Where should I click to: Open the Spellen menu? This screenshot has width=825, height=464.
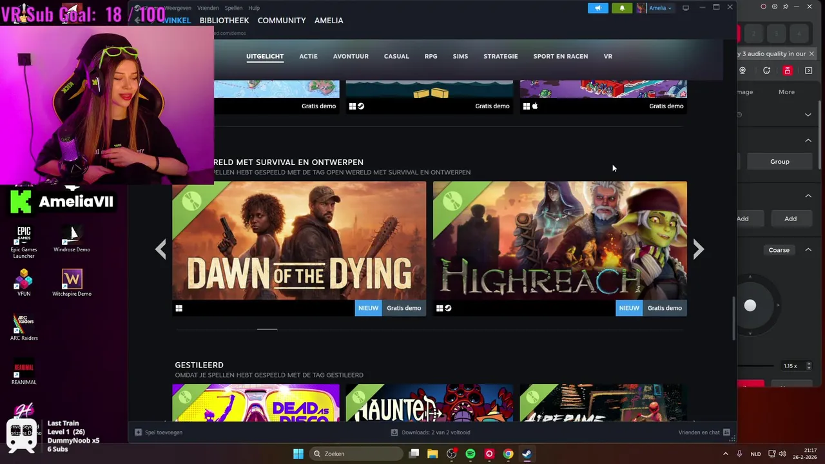pyautogui.click(x=233, y=8)
